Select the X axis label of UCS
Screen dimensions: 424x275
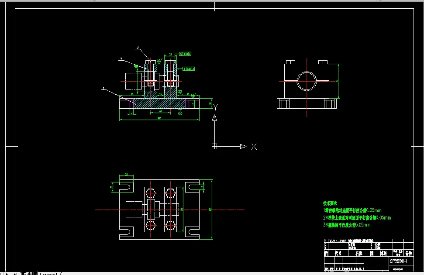(x=254, y=147)
